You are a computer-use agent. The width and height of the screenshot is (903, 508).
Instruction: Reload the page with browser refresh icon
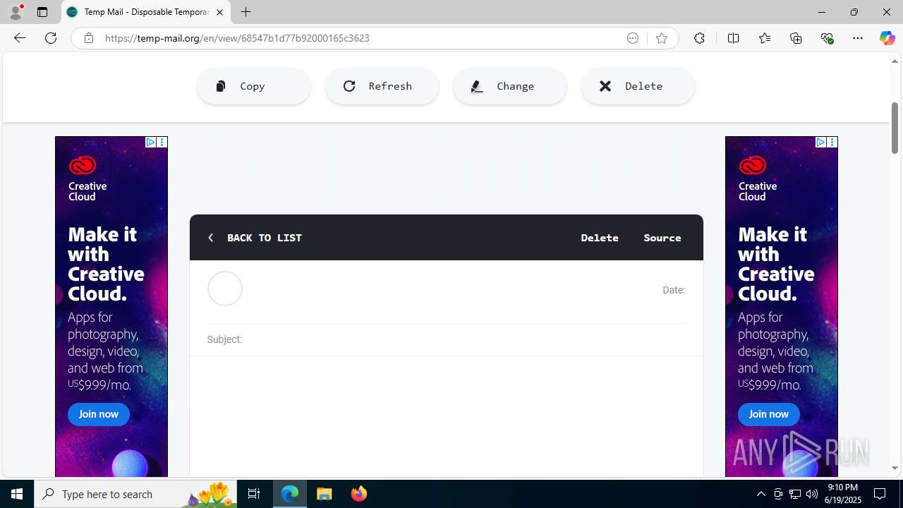(x=51, y=38)
